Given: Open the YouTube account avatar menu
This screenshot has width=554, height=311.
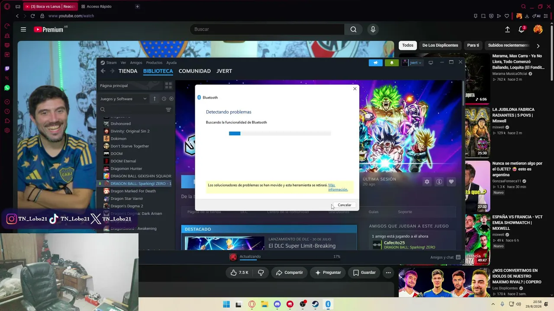Looking at the screenshot, I should [x=538, y=29].
